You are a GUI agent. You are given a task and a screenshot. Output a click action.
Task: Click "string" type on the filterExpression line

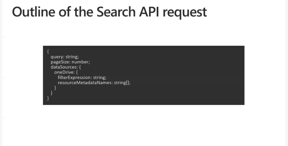(x=99, y=77)
